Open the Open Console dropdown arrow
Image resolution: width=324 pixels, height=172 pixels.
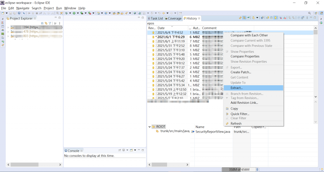tap(135, 150)
